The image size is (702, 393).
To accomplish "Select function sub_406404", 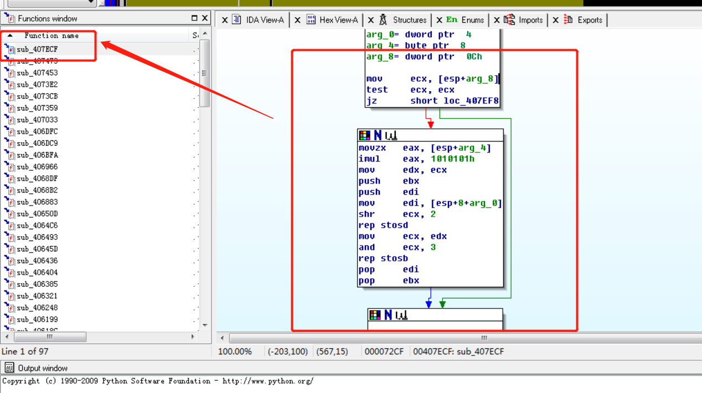I will point(37,273).
